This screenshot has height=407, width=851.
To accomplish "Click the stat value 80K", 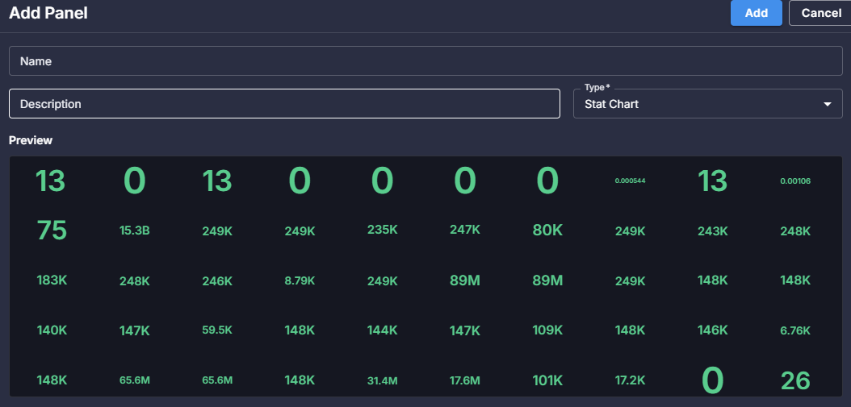I will tap(547, 230).
